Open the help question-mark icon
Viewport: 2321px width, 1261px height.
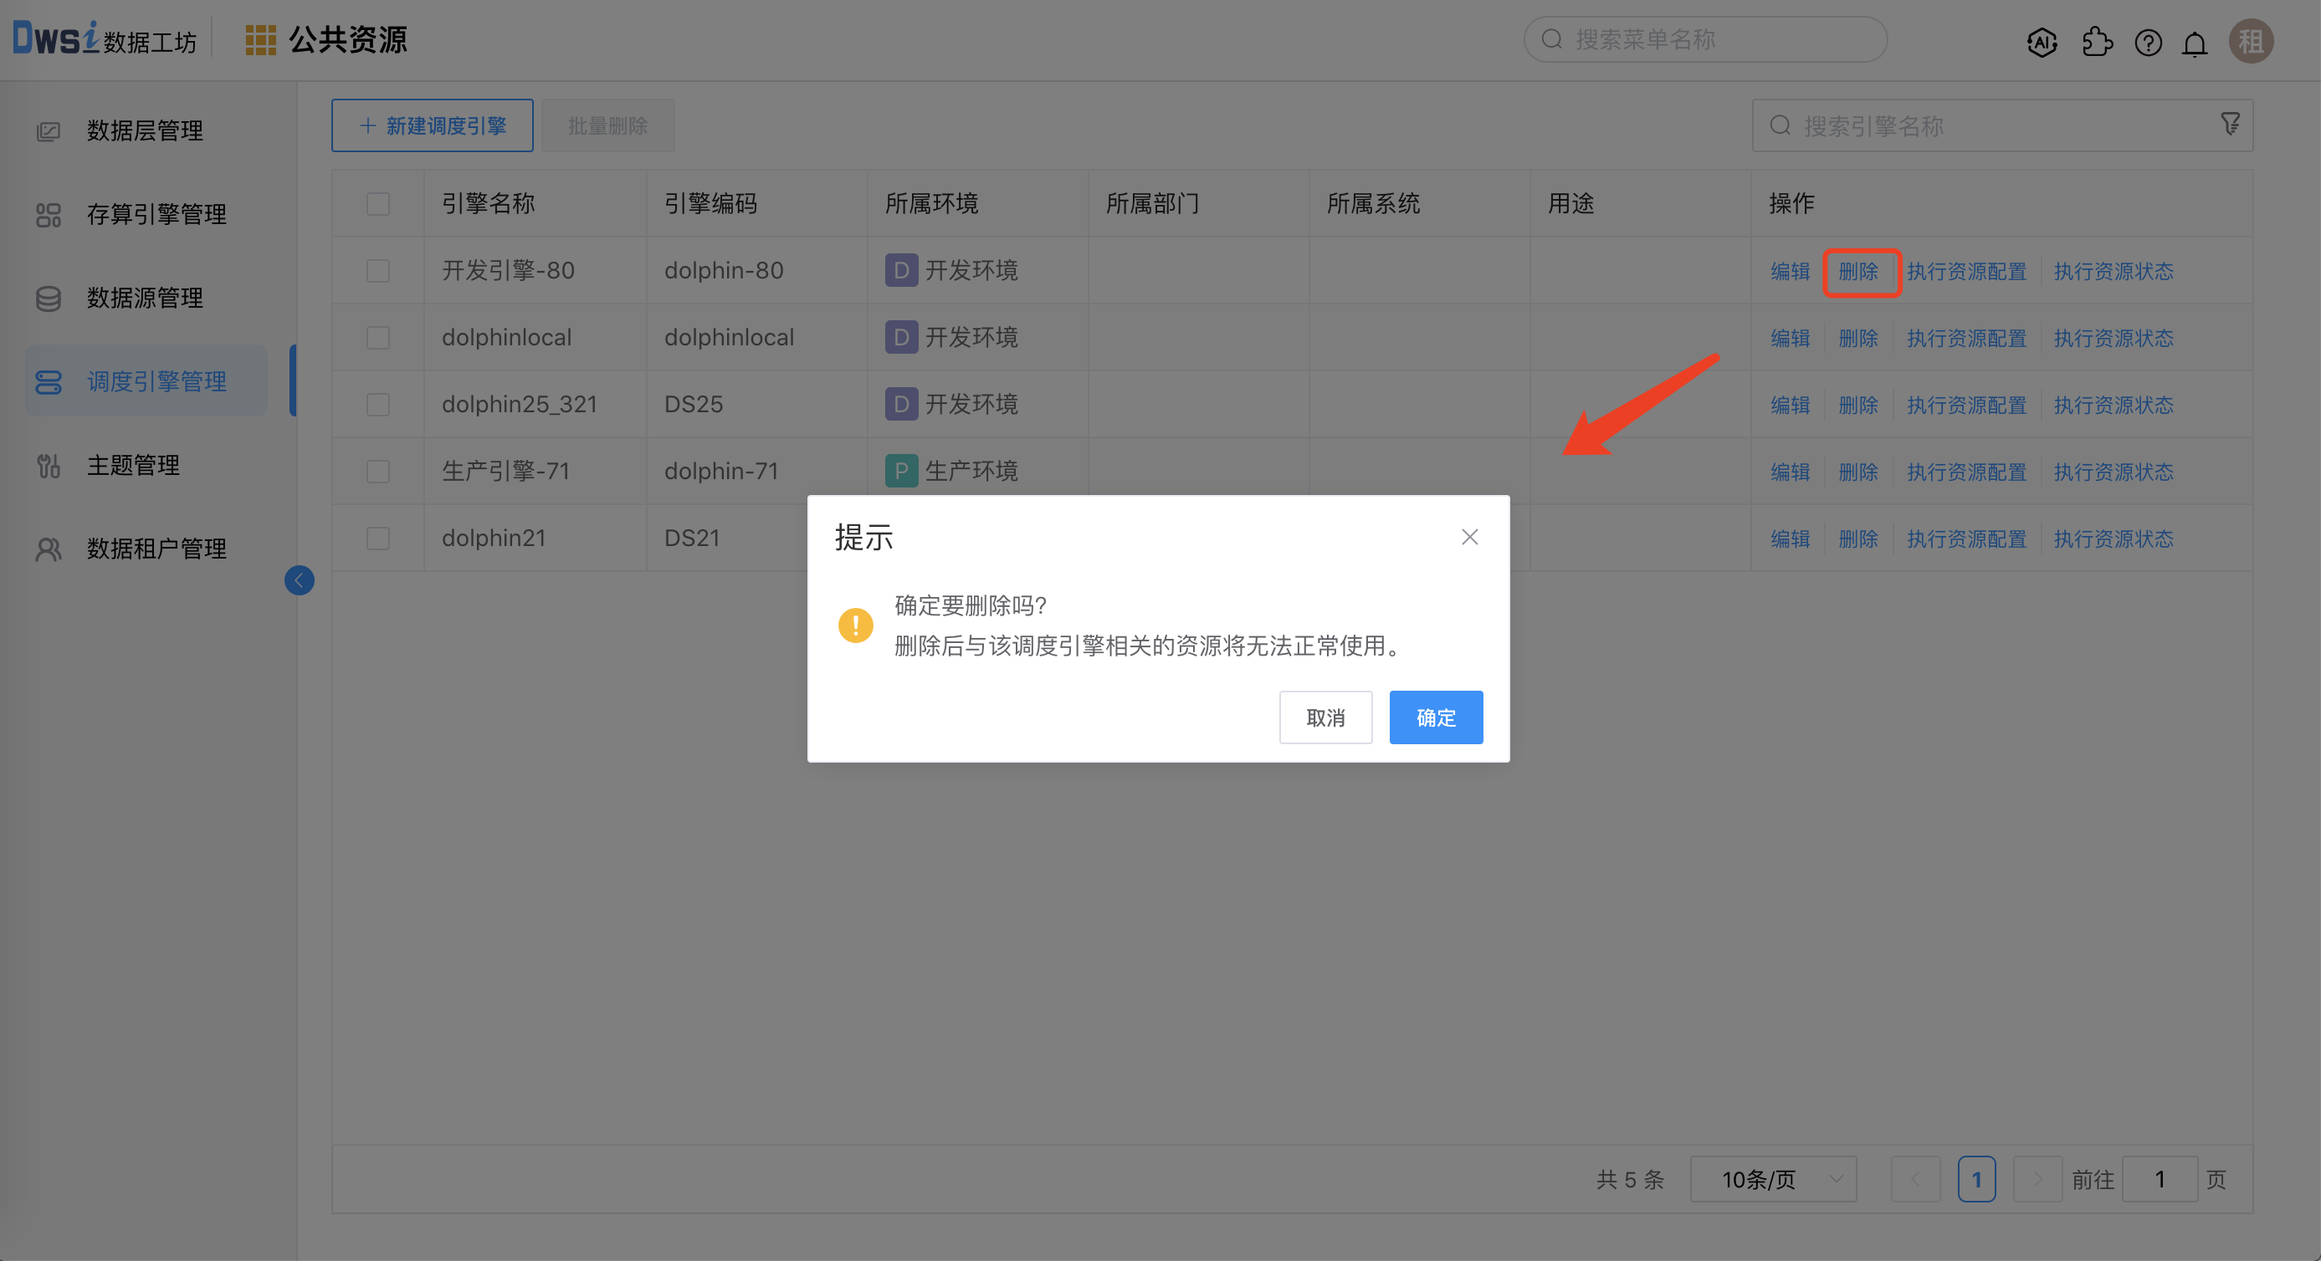2148,42
